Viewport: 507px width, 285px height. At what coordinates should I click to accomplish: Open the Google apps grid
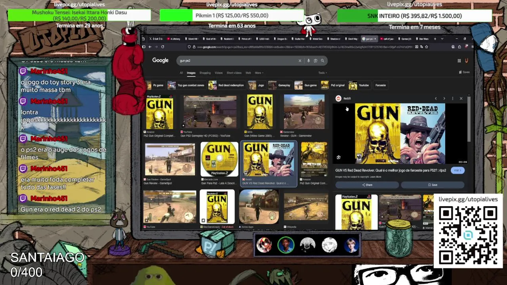pyautogui.click(x=459, y=61)
